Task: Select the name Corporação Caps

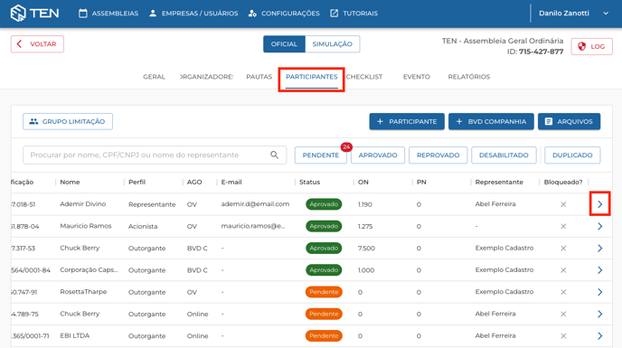Action: coord(90,270)
